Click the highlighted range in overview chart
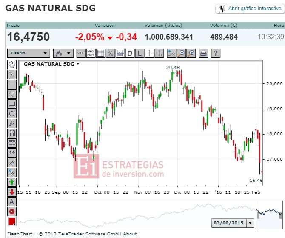The image size is (285, 238). click(x=269, y=215)
